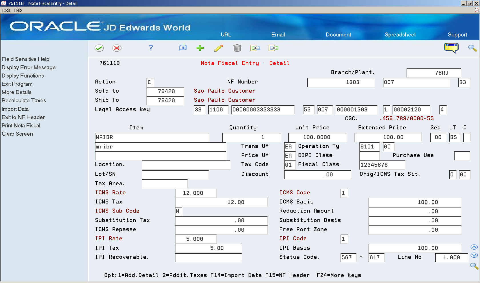The height and width of the screenshot is (283, 480).
Task: Click the yellow speech bubble icon
Action: (451, 48)
